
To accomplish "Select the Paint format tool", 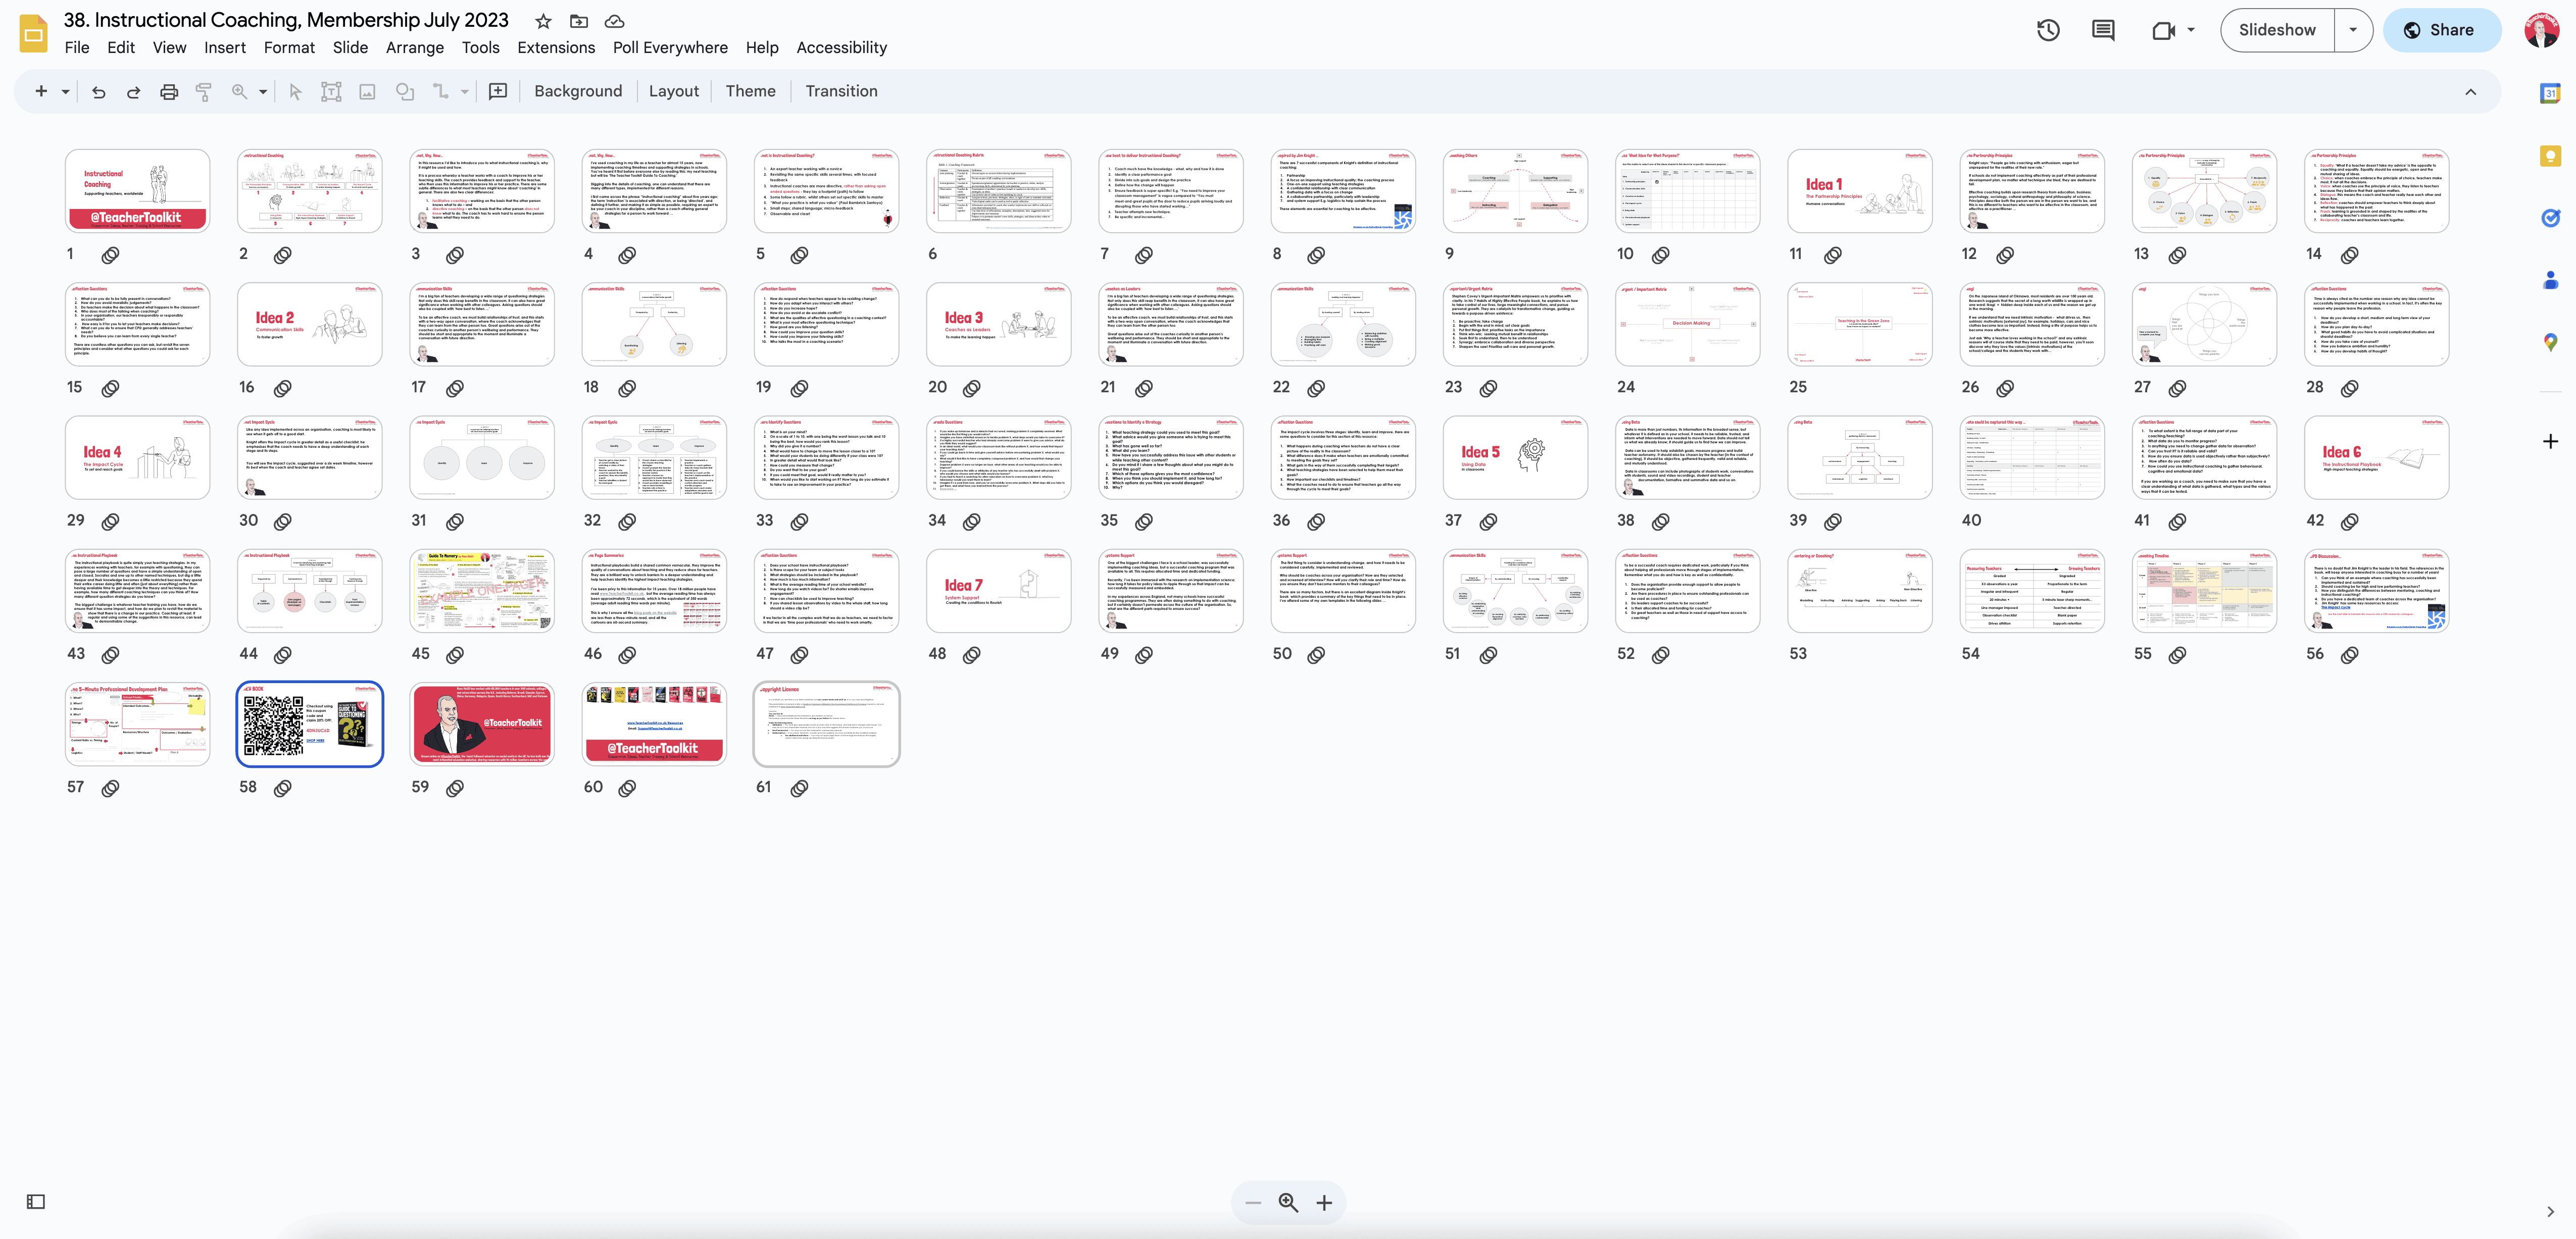I will pos(204,91).
